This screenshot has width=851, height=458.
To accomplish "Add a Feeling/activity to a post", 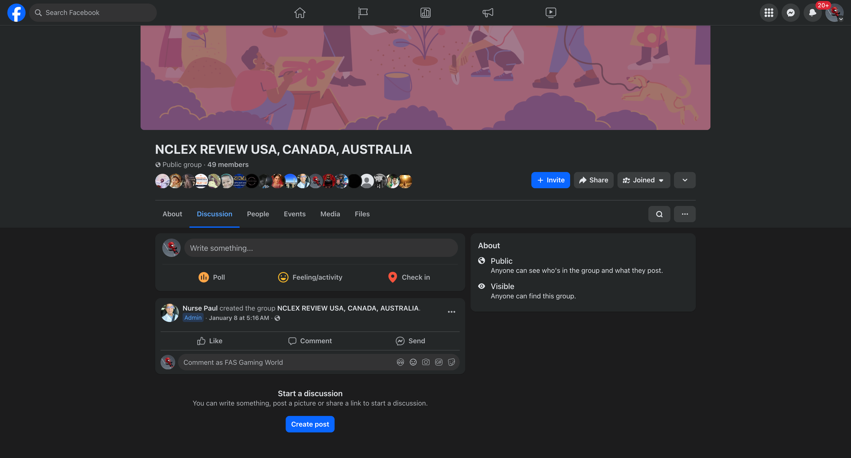I will [310, 277].
